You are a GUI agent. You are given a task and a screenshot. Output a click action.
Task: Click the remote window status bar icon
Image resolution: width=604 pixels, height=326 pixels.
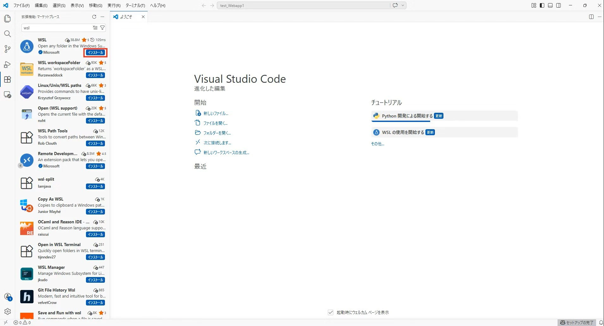(x=6, y=323)
